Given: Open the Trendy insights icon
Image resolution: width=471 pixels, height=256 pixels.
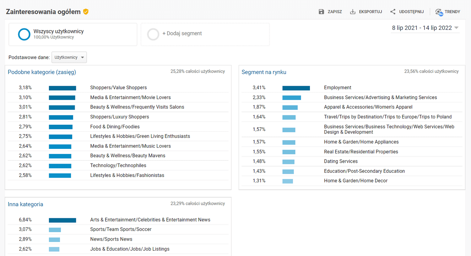Looking at the screenshot, I should [x=439, y=12].
